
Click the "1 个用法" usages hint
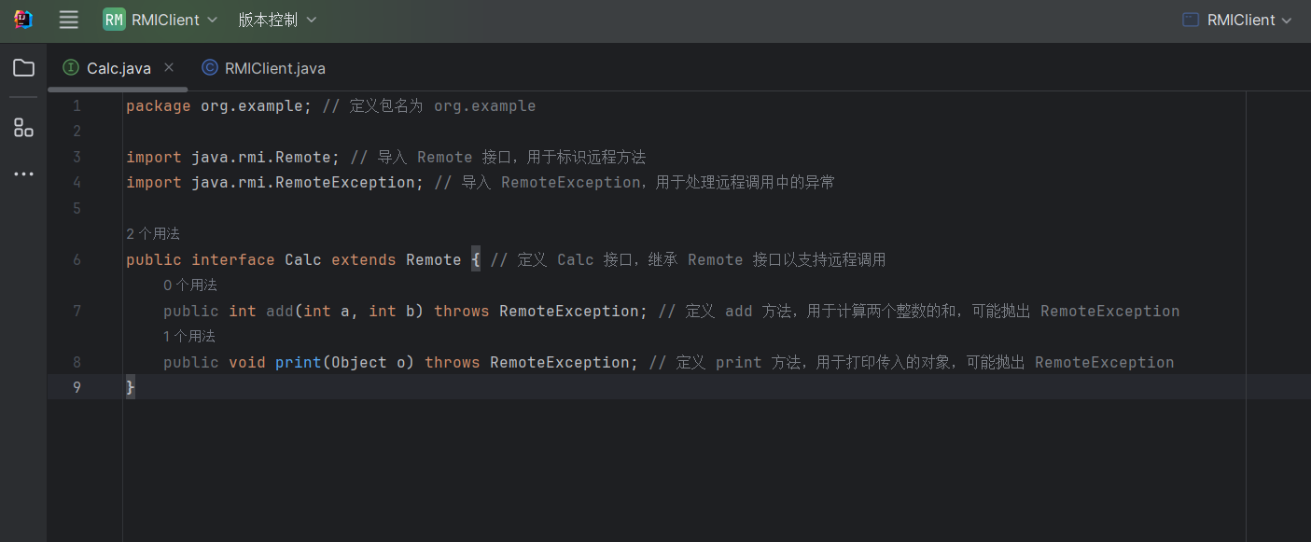pos(189,337)
